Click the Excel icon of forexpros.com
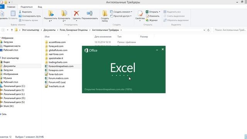Viewport: 247px width, 139px height. click(x=46, y=70)
